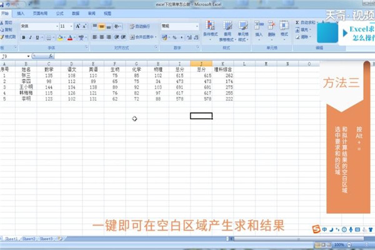Toggle Italic formatting button
The height and width of the screenshot is (250, 375).
click(31, 37)
